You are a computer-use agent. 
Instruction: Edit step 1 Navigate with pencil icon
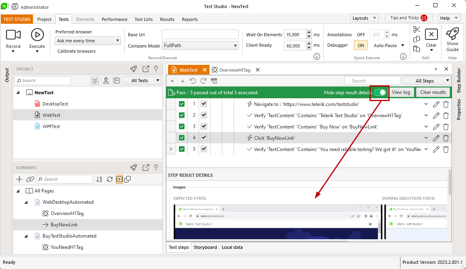tap(436, 104)
